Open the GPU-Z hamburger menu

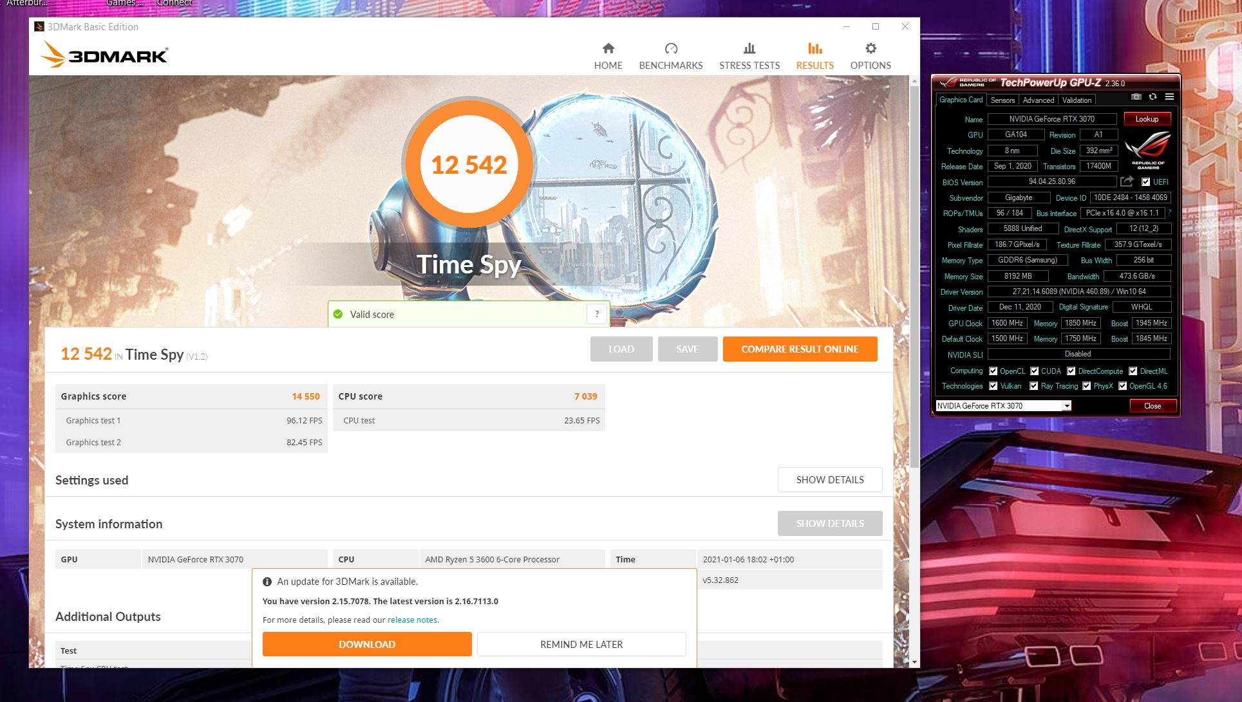(x=1169, y=97)
